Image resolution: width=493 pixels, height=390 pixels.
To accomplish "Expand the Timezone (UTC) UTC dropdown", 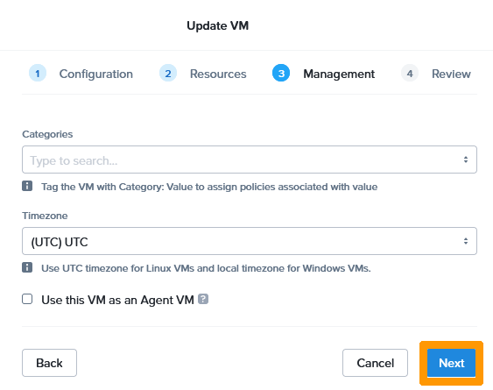I will tap(250, 241).
